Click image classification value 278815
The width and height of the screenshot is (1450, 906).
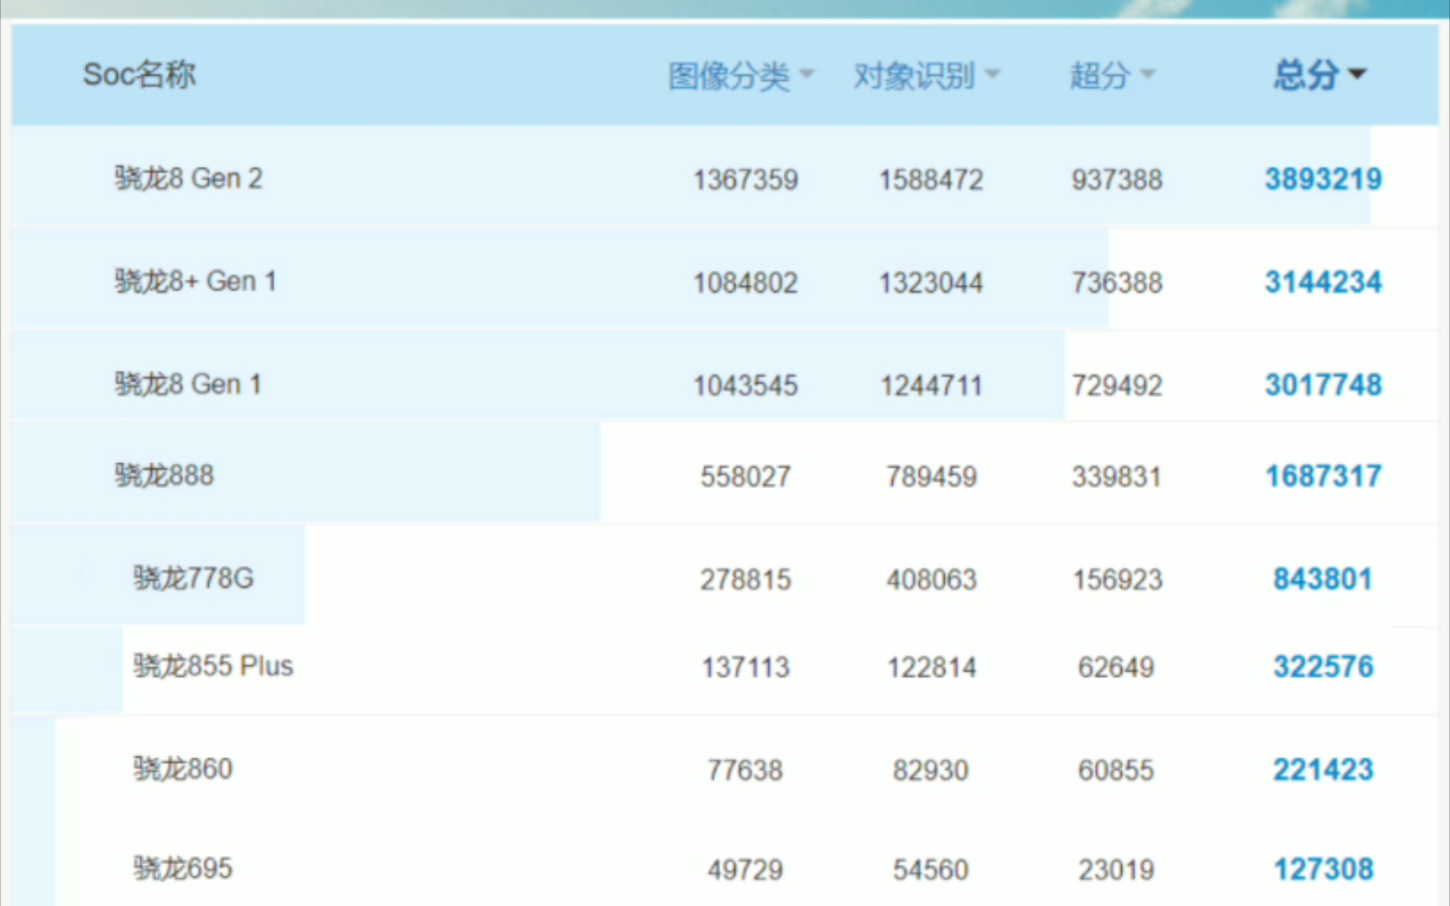(x=745, y=580)
